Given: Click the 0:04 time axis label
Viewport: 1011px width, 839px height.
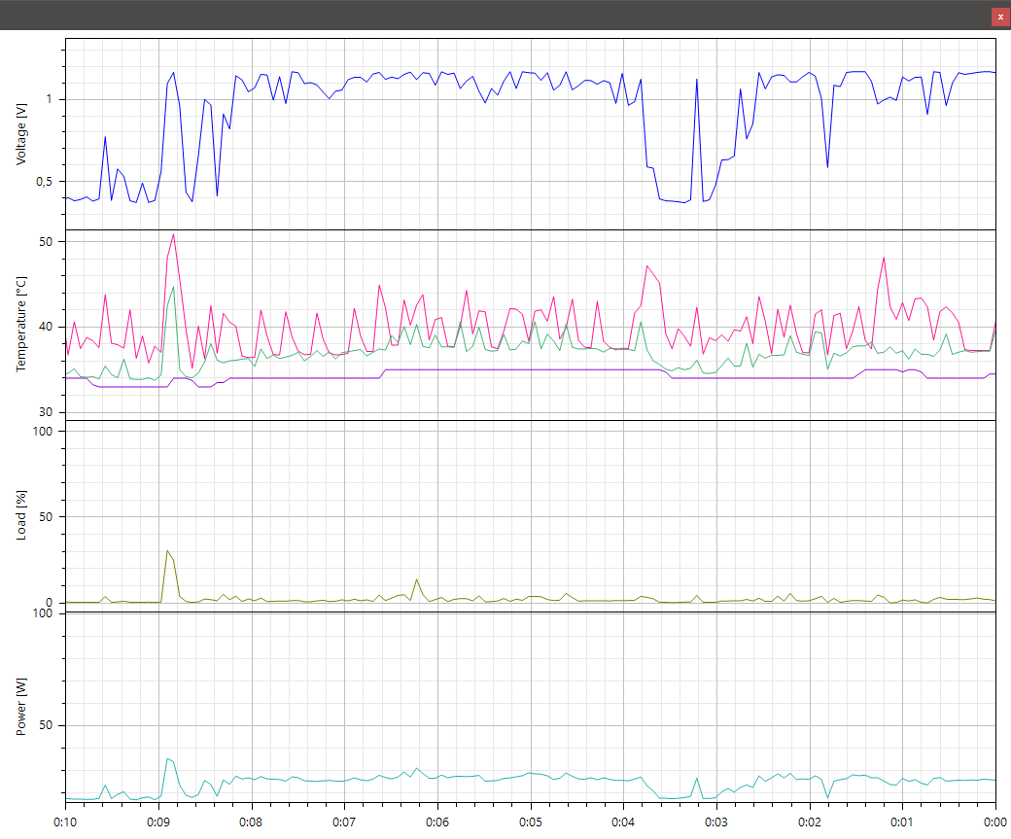Looking at the screenshot, I should 623,822.
